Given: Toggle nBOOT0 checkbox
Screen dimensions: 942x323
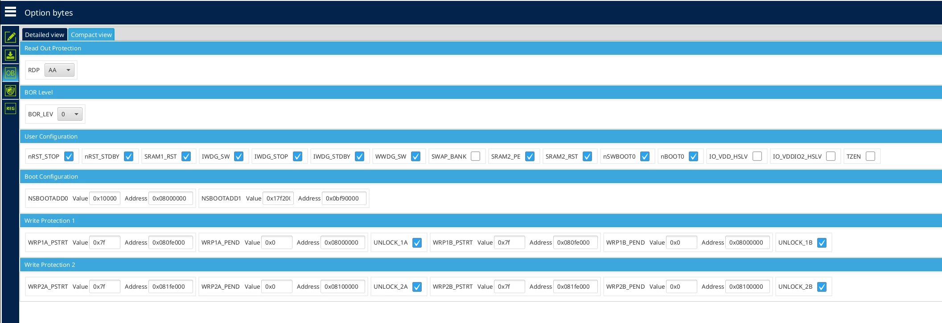Looking at the screenshot, I should coord(694,156).
